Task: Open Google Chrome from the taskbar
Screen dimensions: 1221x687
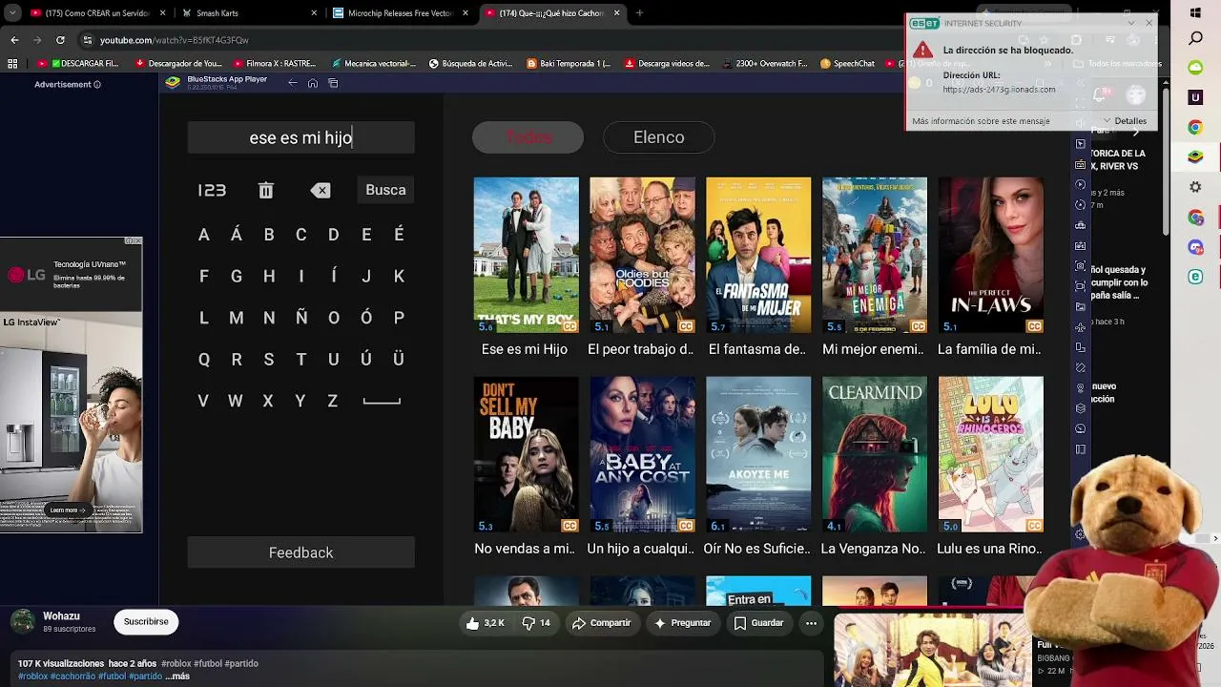Action: (x=1195, y=127)
